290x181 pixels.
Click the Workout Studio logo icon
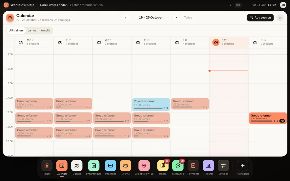[6, 5]
